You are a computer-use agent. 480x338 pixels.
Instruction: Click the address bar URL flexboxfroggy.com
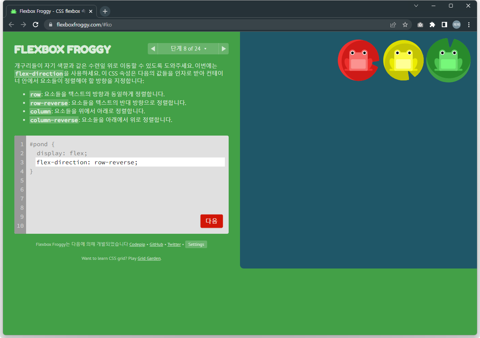click(84, 25)
